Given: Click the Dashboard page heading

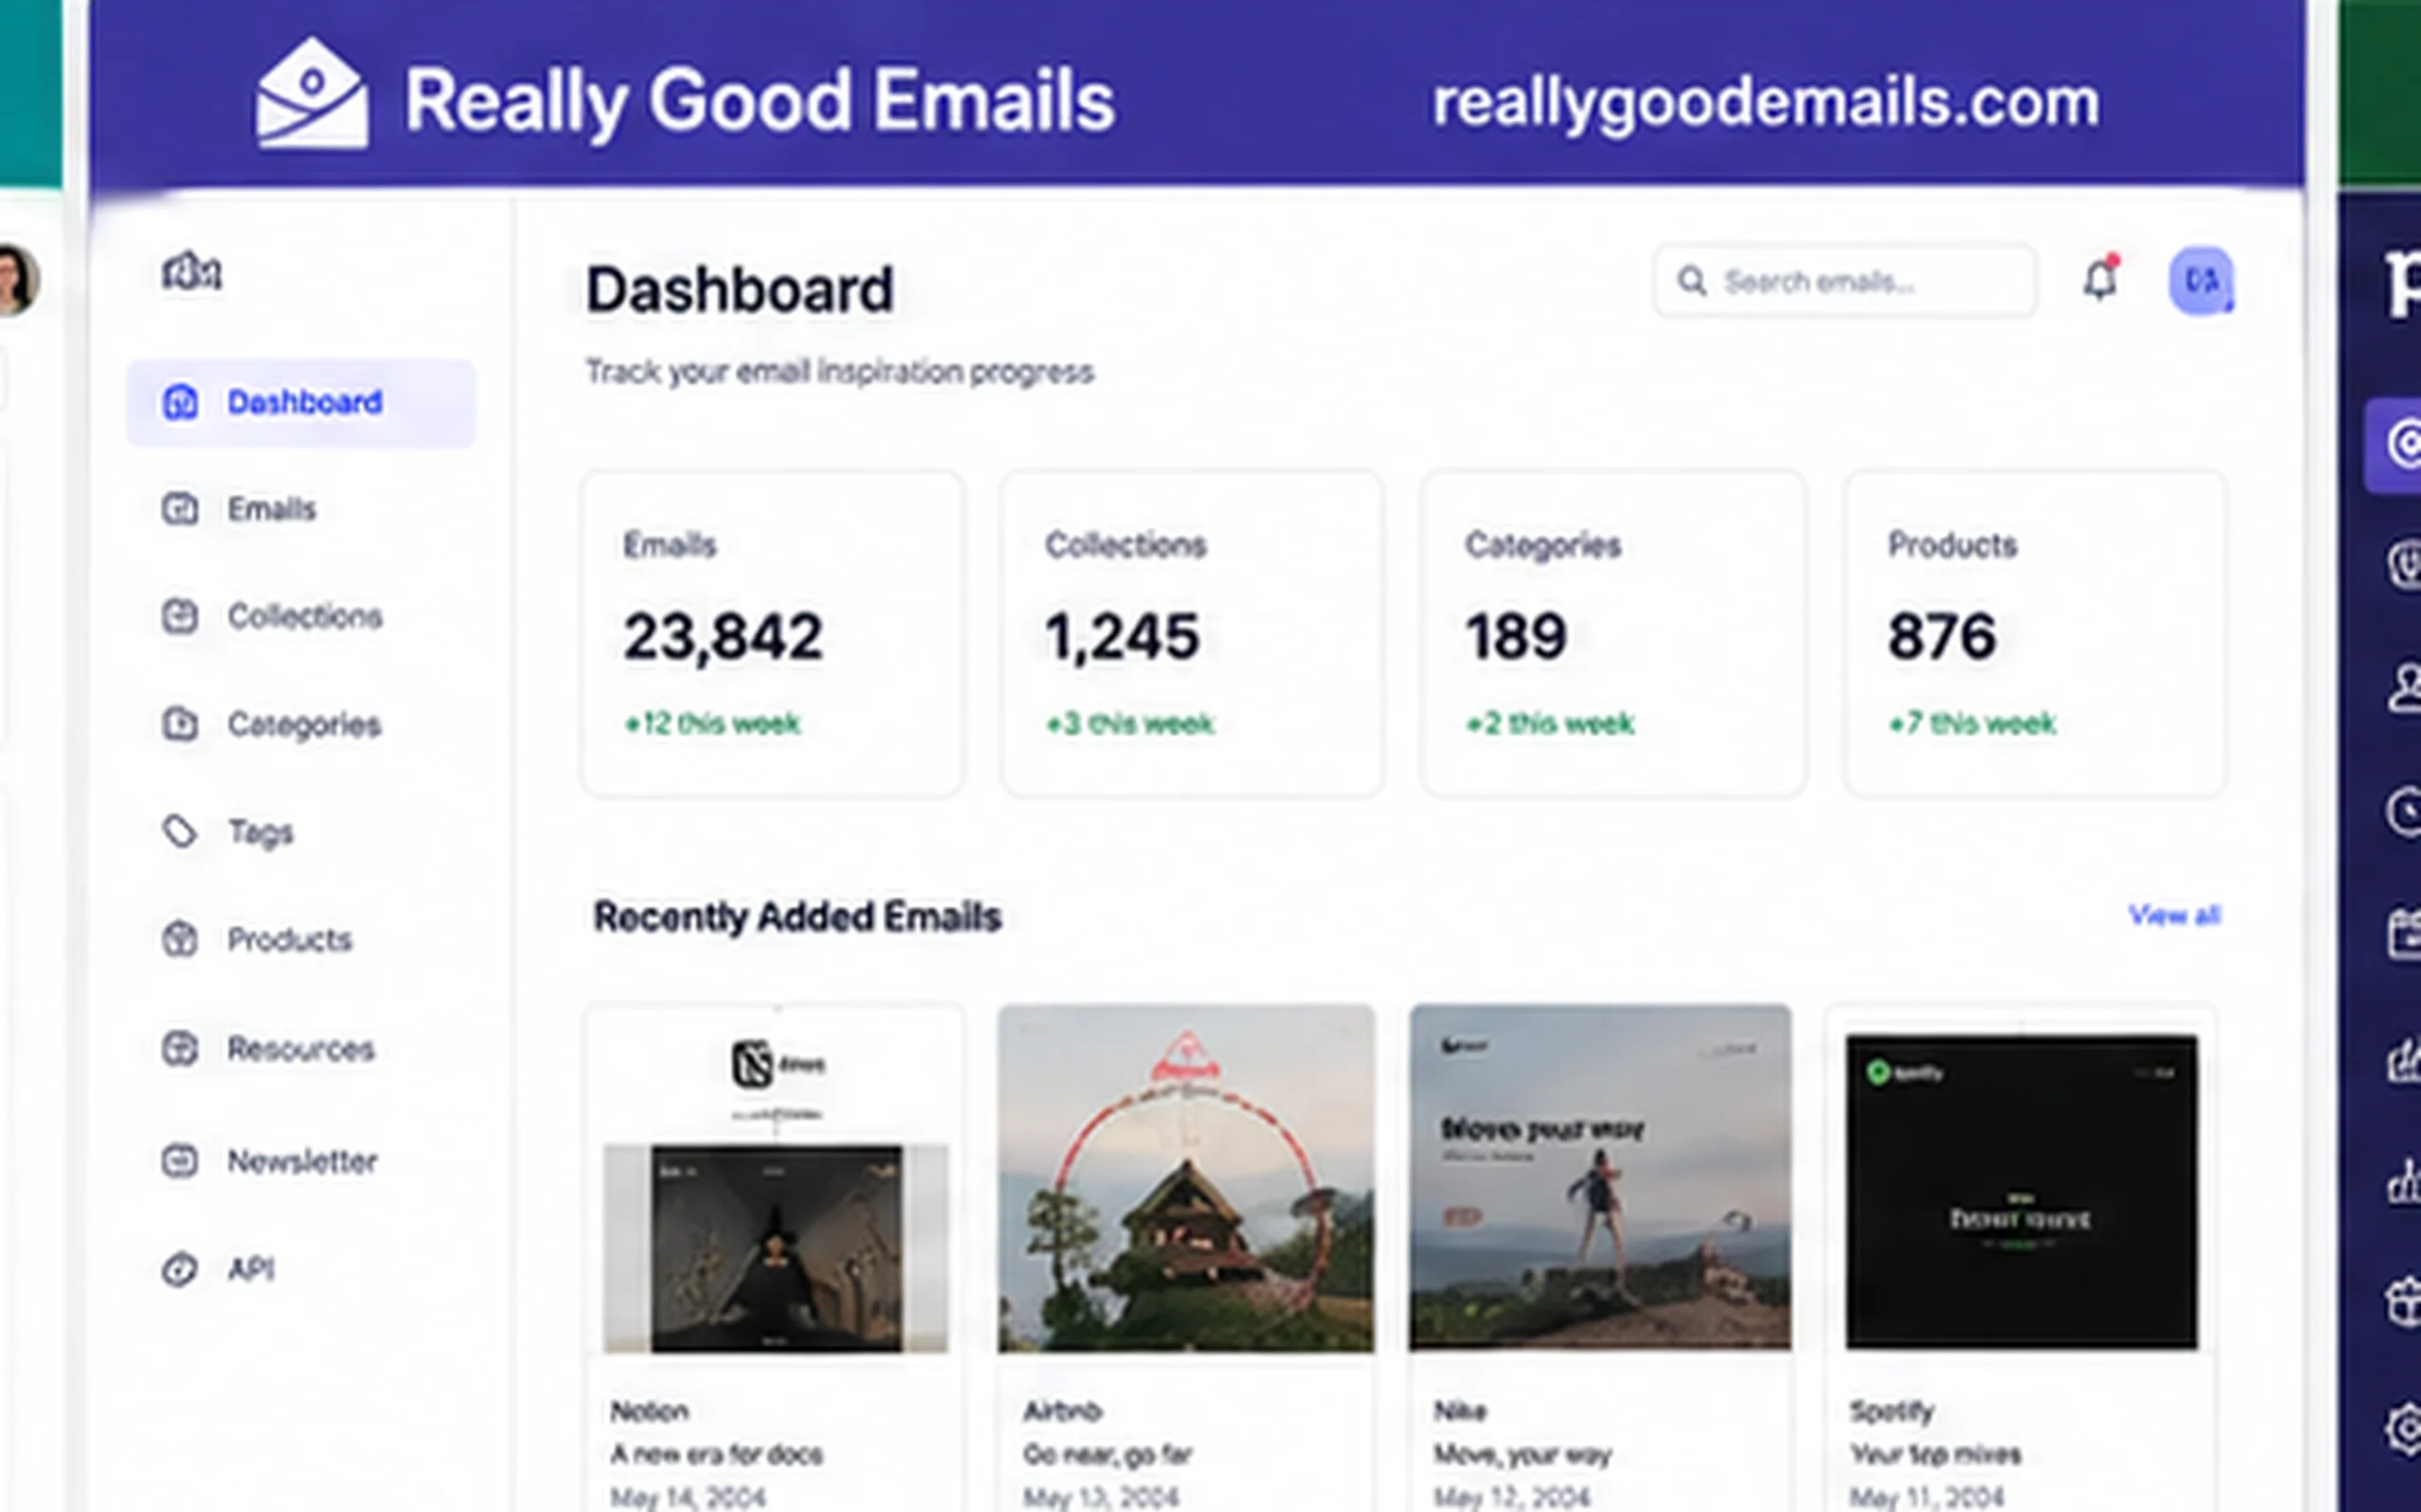Looking at the screenshot, I should [740, 290].
